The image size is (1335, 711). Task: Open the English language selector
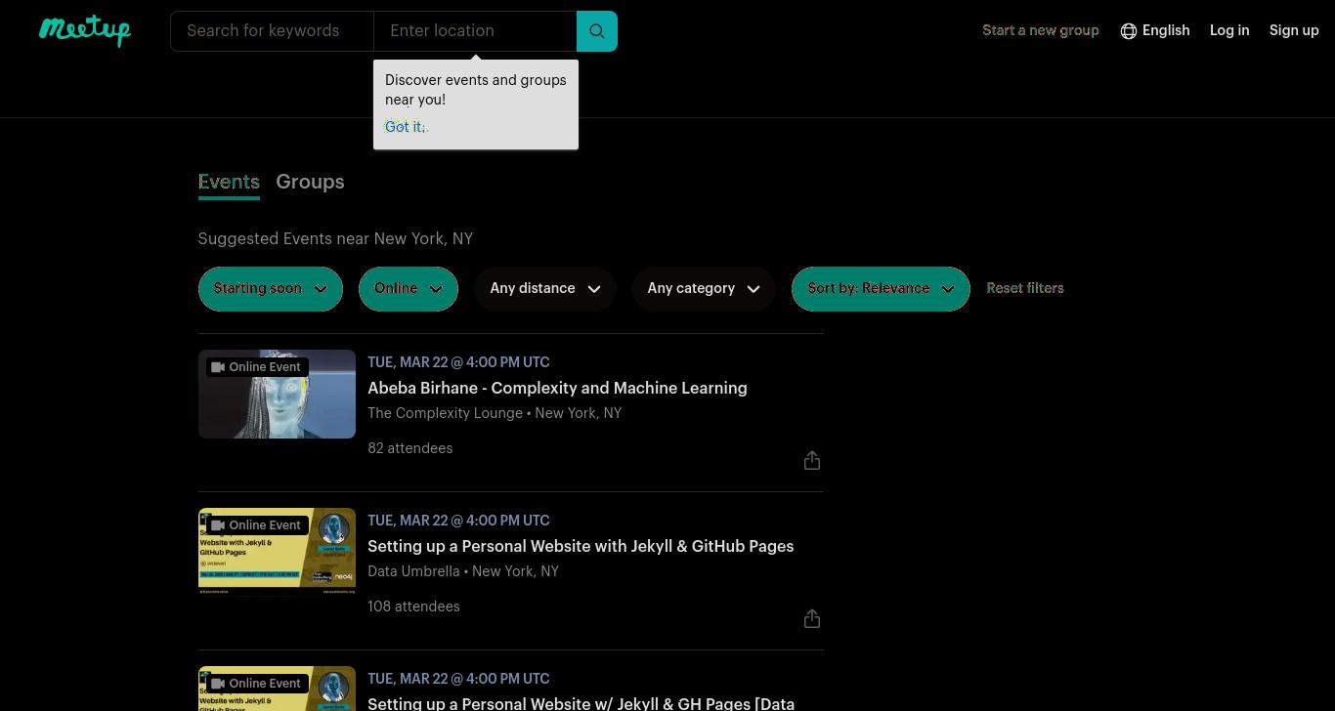tap(1155, 30)
